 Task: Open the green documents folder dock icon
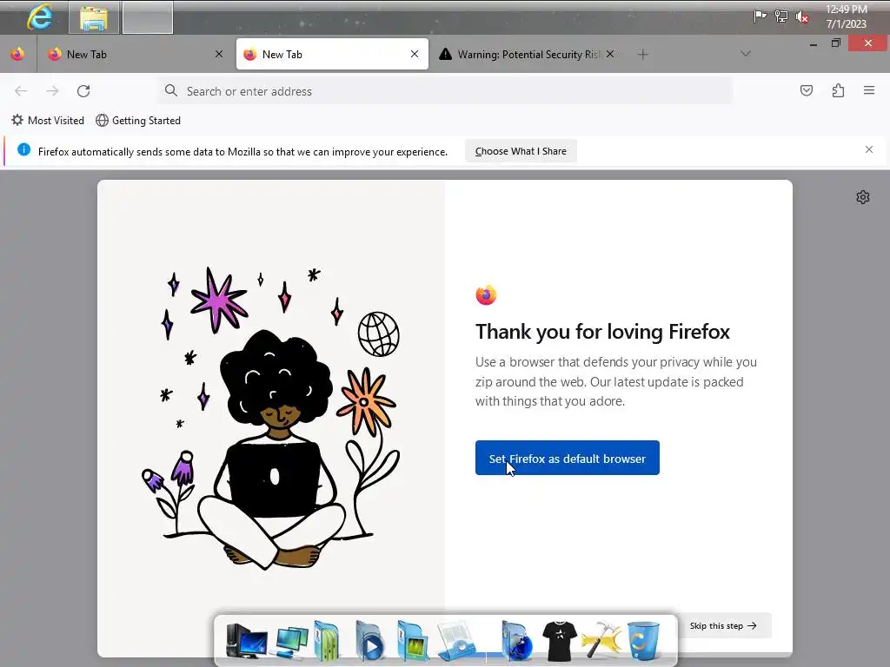[327, 641]
